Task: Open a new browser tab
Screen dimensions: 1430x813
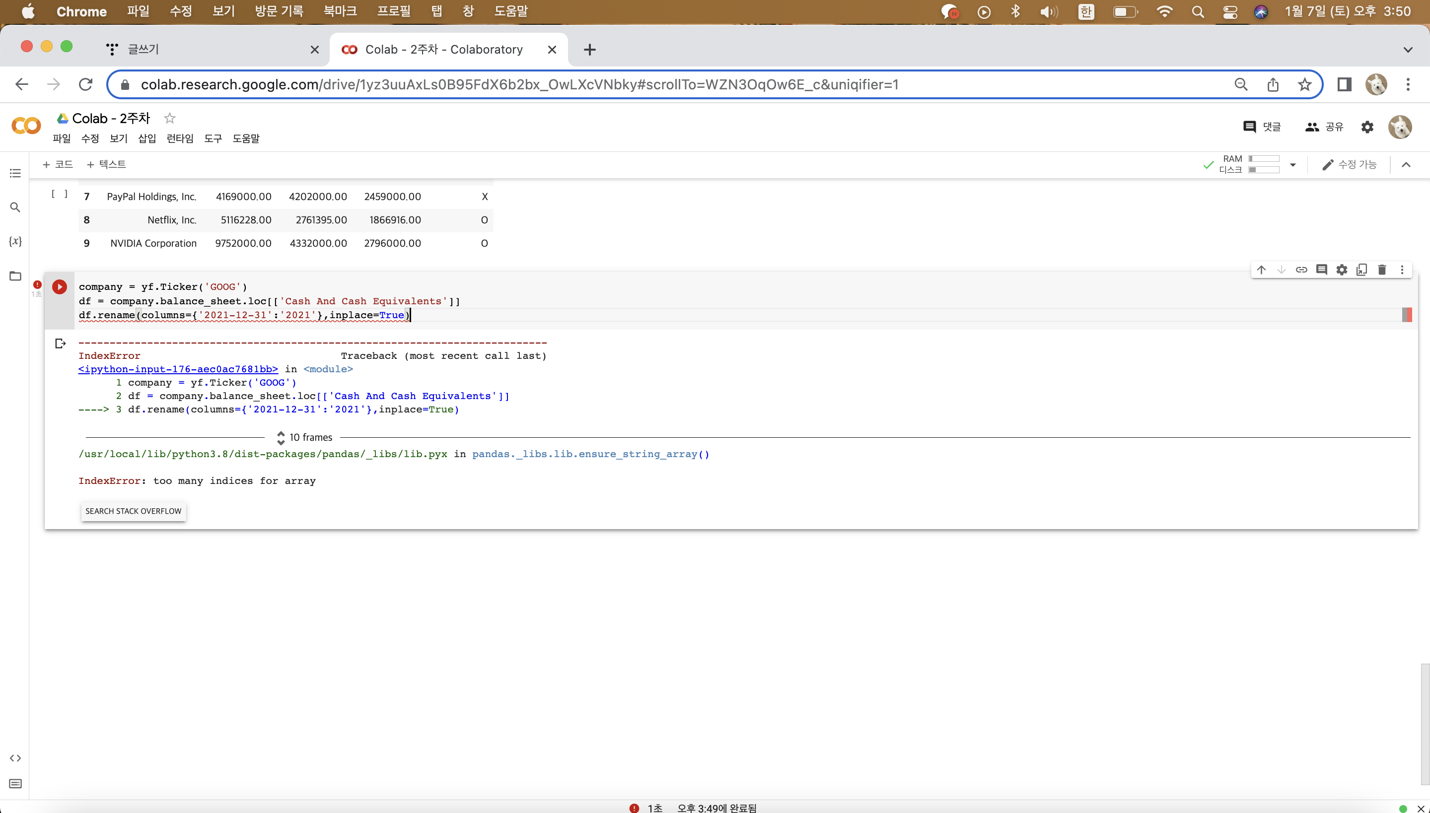Action: [x=589, y=50]
